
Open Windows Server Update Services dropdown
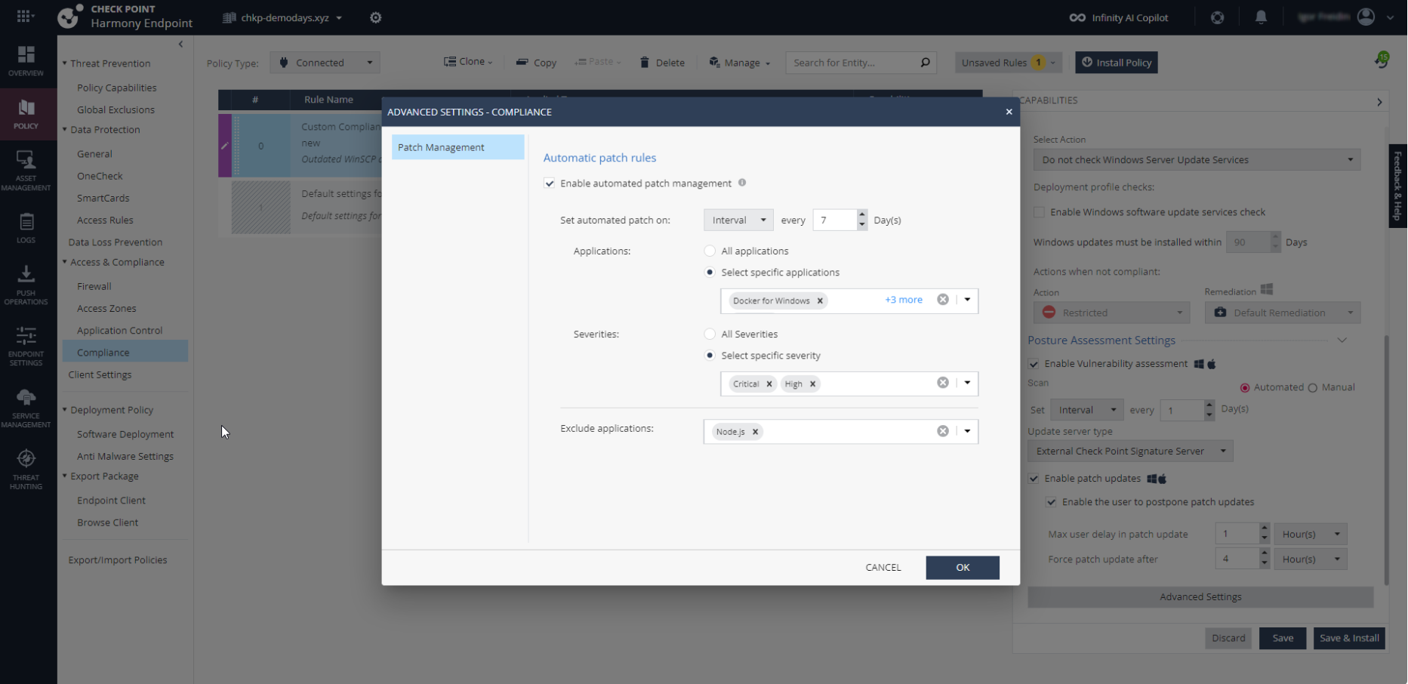pos(1197,160)
